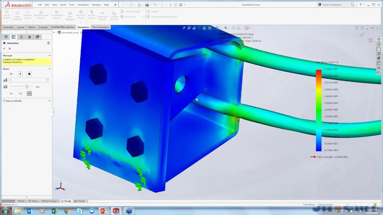
Task: Click the frames count input field
Action: pyautogui.click(x=28, y=80)
